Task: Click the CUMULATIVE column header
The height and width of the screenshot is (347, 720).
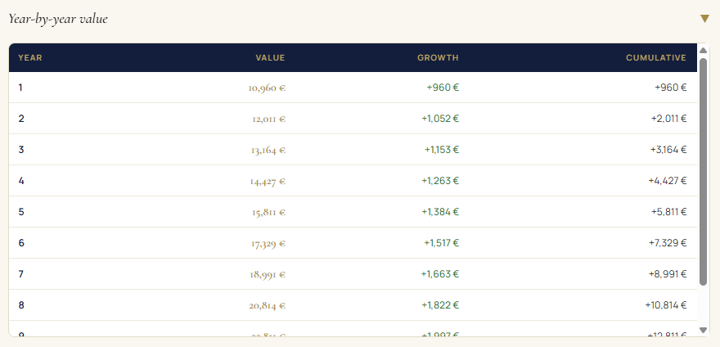Action: coord(655,58)
